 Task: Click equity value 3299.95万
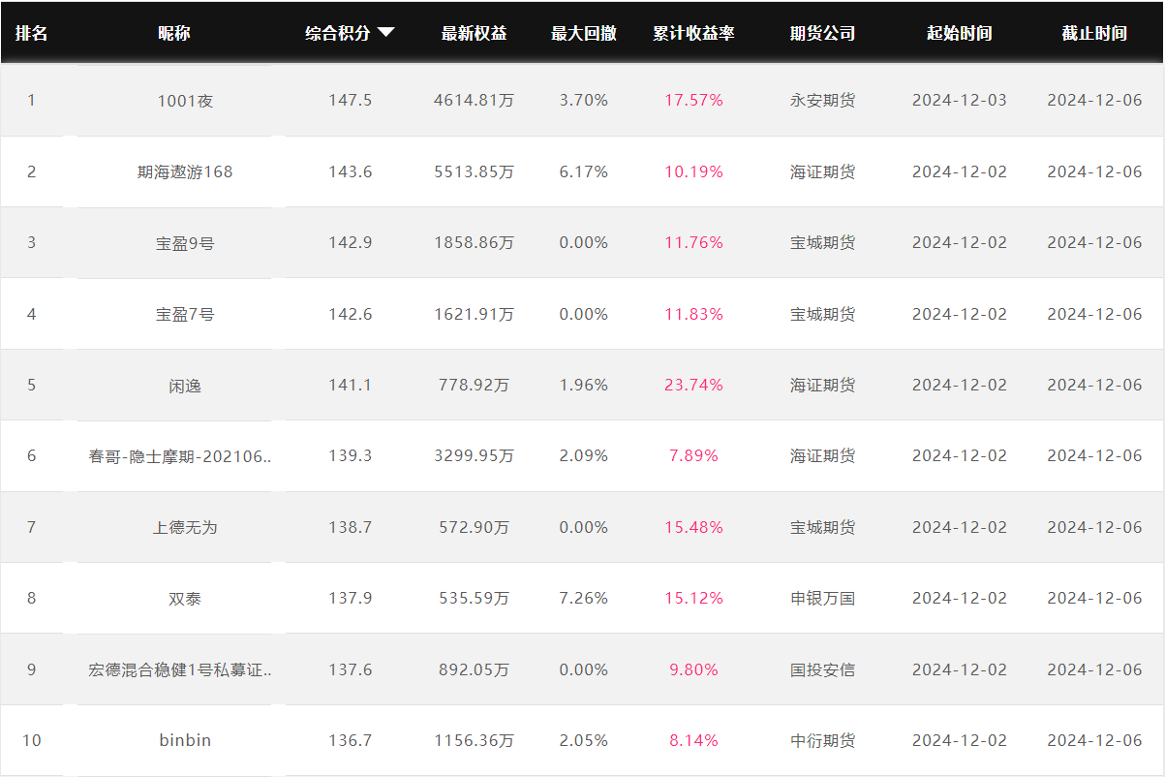pos(474,456)
